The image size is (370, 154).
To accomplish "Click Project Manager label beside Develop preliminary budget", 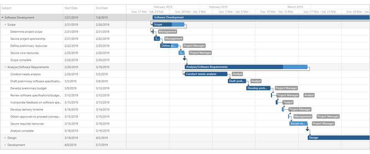I will point(286,88).
